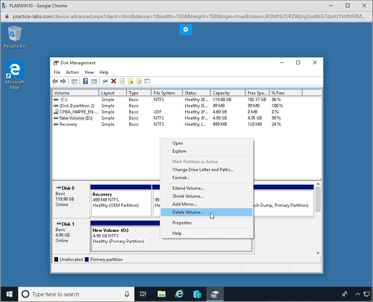373x302 pixels.
Task: Click the checklist settings toolbar icon
Action: 147,81
